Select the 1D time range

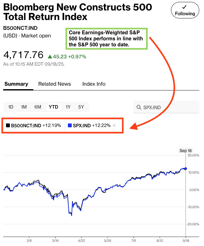tap(10, 107)
